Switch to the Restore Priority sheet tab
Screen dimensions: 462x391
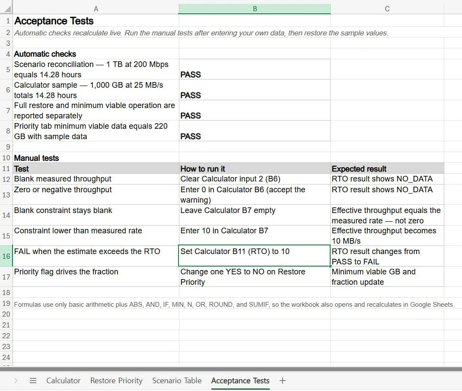pyautogui.click(x=116, y=381)
